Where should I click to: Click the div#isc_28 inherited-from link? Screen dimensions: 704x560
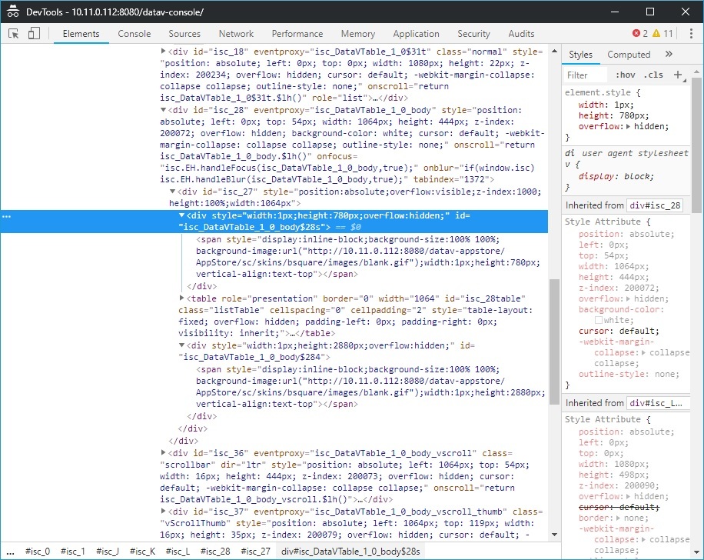[655, 205]
